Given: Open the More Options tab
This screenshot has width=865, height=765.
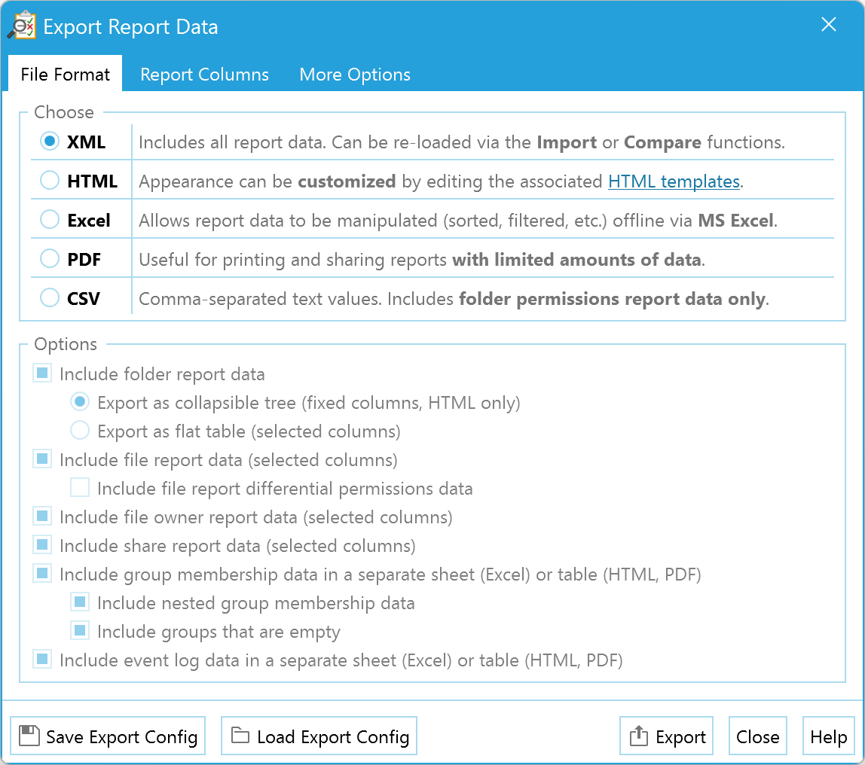Looking at the screenshot, I should [354, 74].
